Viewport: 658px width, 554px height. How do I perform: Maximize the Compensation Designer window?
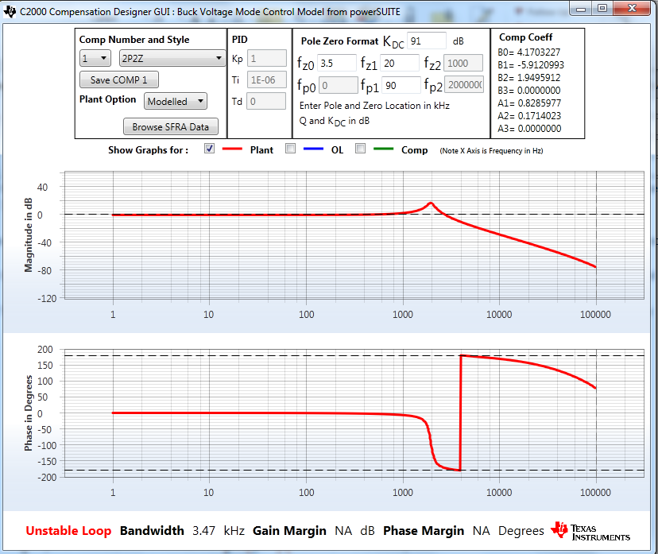[602, 9]
